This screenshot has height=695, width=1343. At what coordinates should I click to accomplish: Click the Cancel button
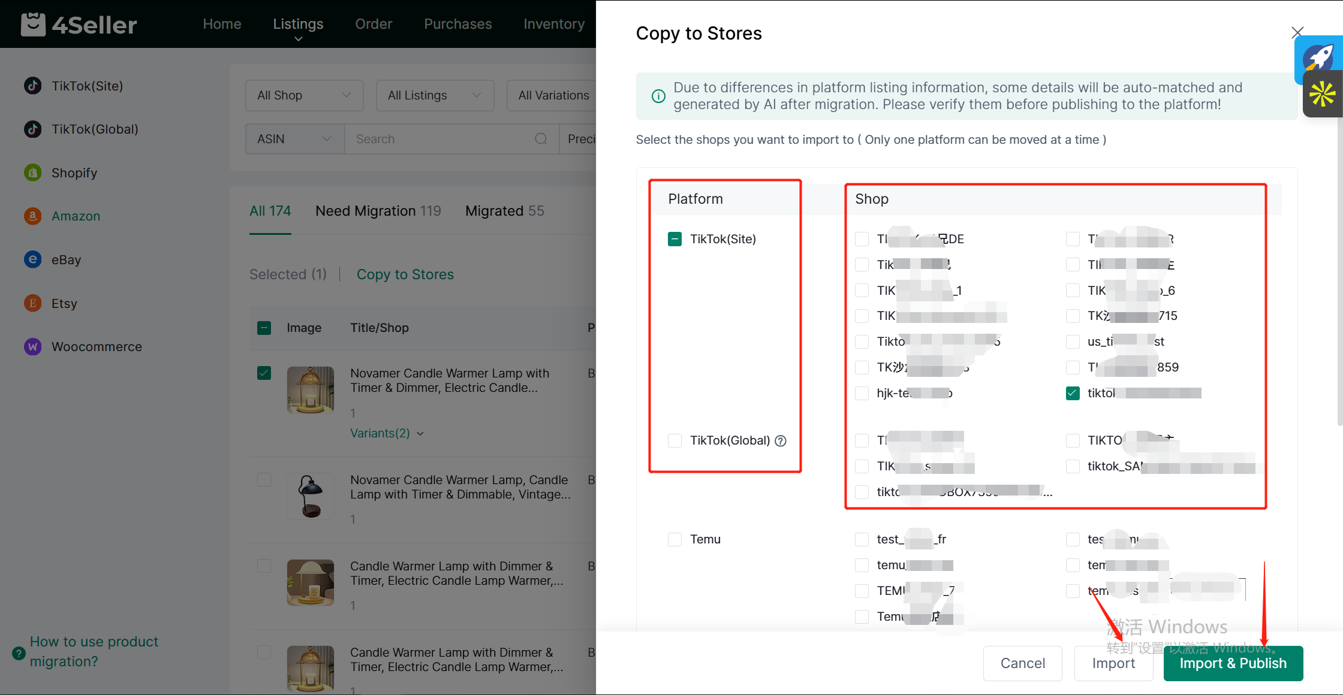pos(1022,663)
